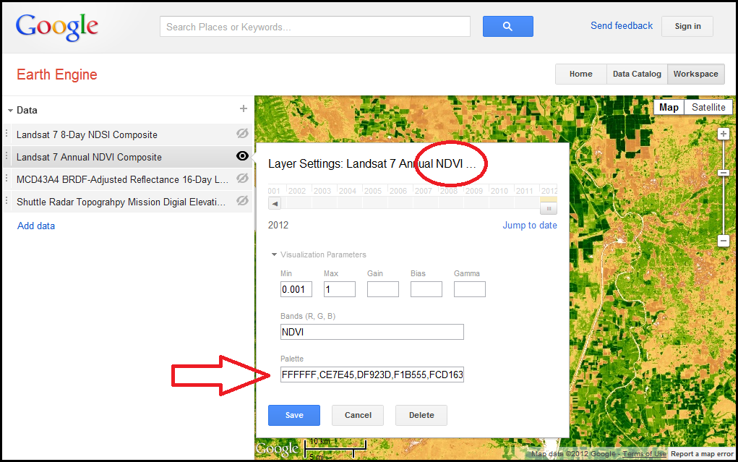738x462 pixels.
Task: Click the Earth Engine title
Action: [x=57, y=74]
